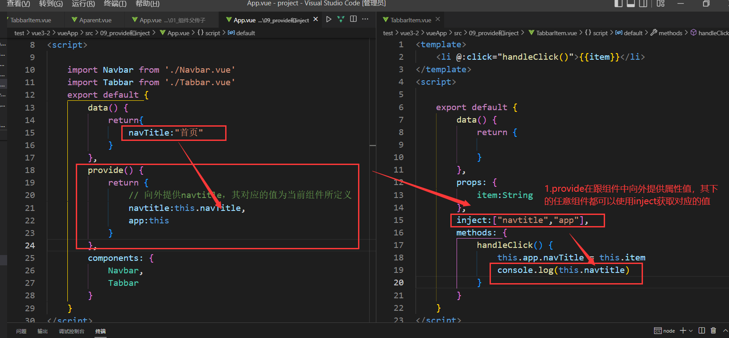The width and height of the screenshot is (729, 338).
Task: Click 'methods' breadcrumb in right editor
Action: [666, 33]
